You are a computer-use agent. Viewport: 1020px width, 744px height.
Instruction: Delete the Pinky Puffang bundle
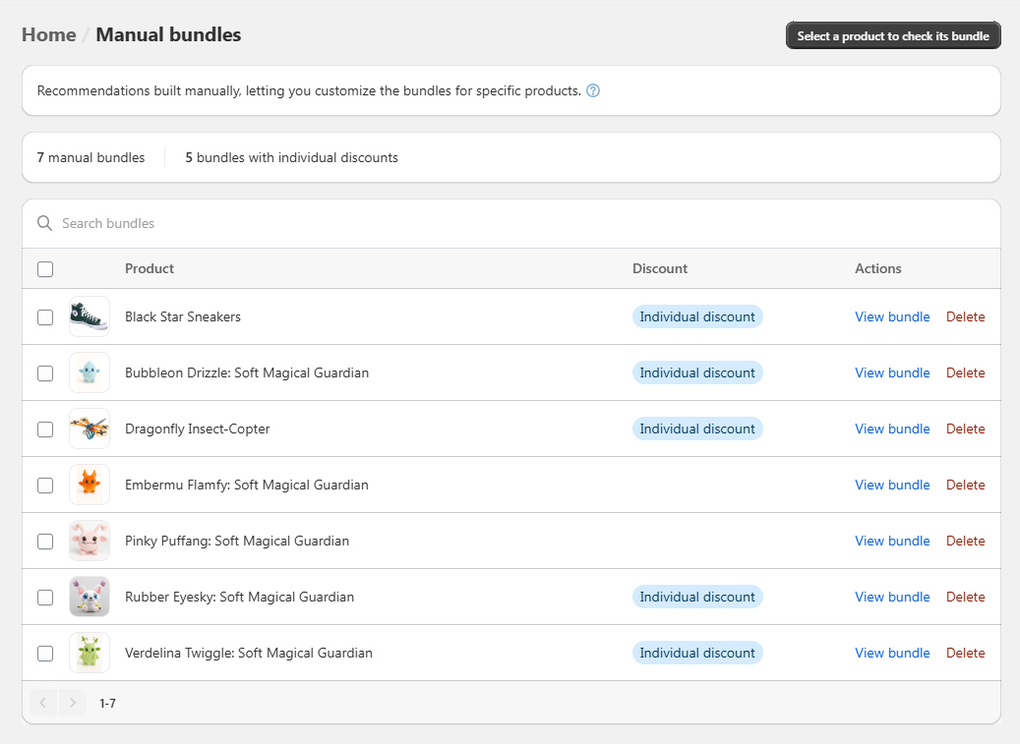[965, 541]
